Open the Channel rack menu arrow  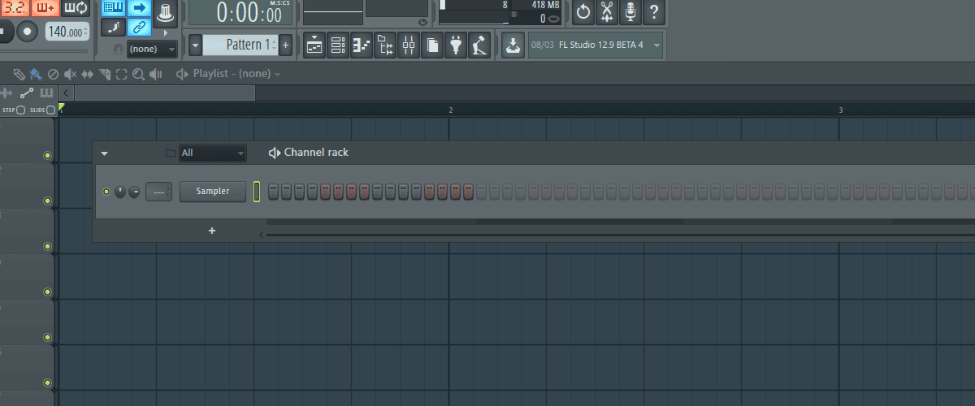click(x=105, y=153)
